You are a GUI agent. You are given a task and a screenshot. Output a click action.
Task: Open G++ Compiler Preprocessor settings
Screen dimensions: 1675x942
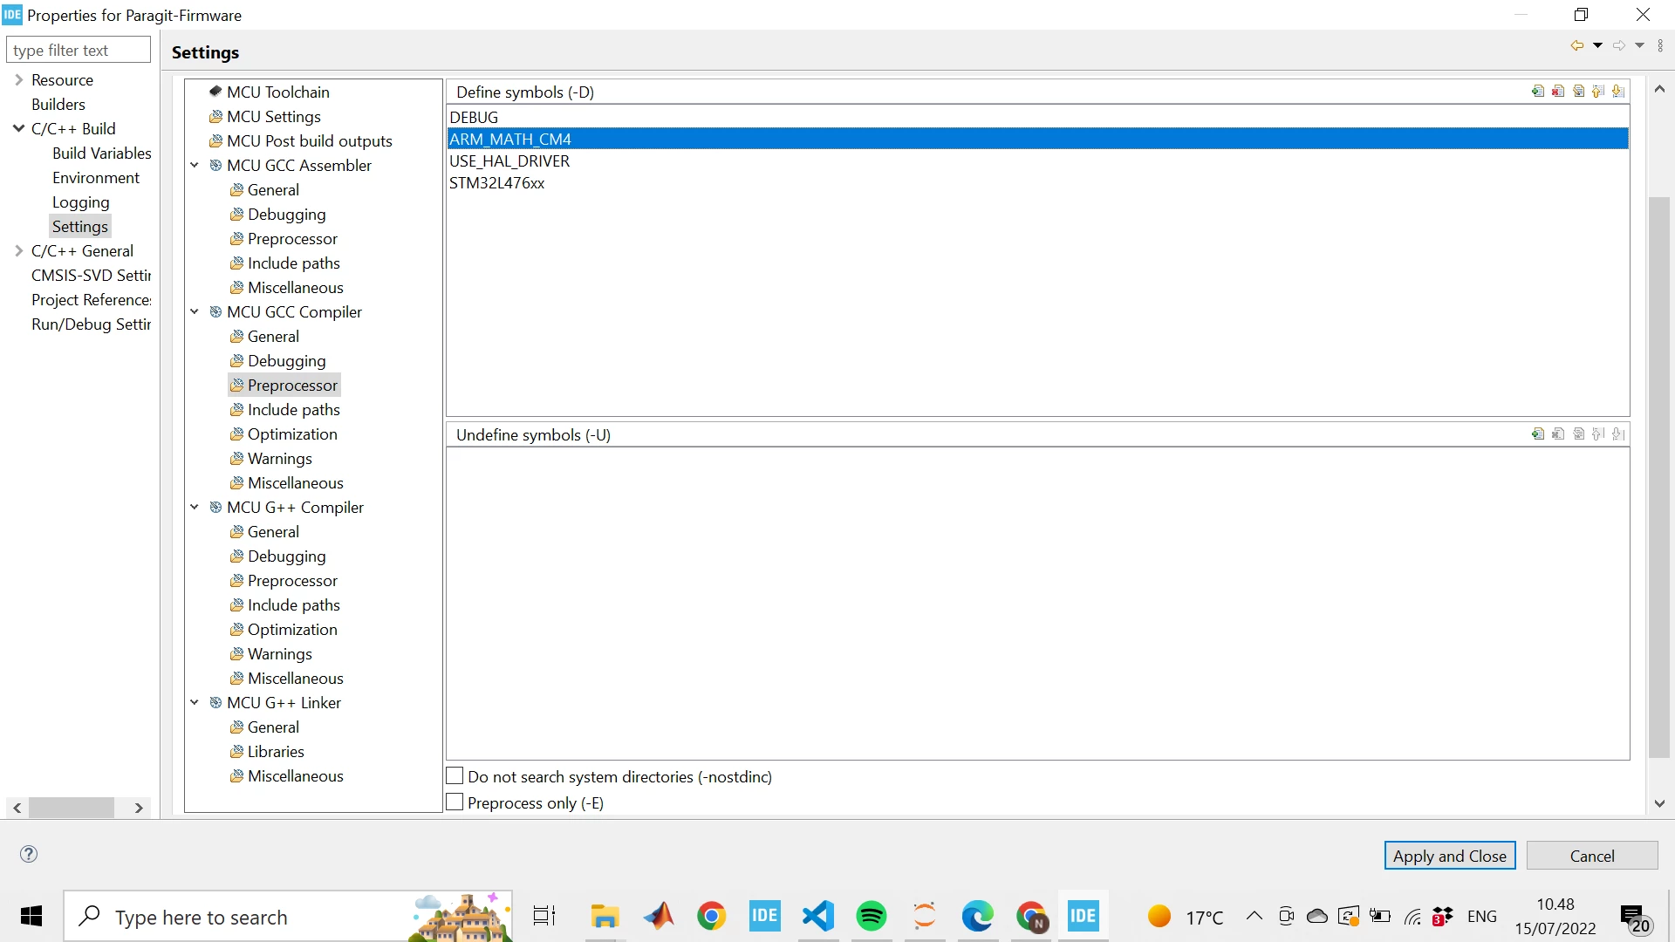(x=283, y=580)
